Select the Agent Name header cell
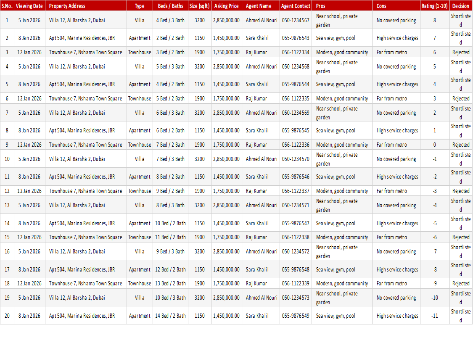This screenshot has height=340, width=473. (261, 6)
